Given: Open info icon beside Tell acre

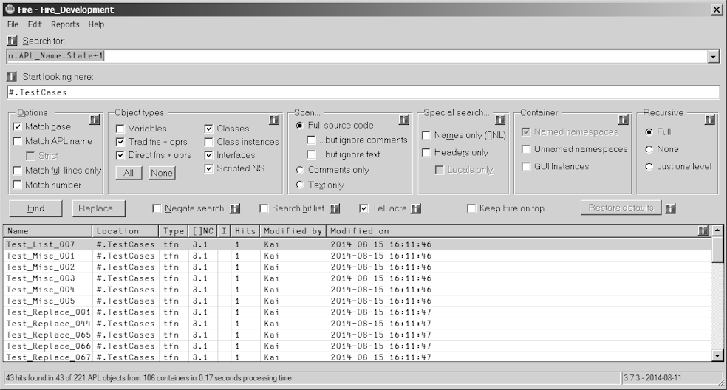Looking at the screenshot, I should tap(417, 209).
